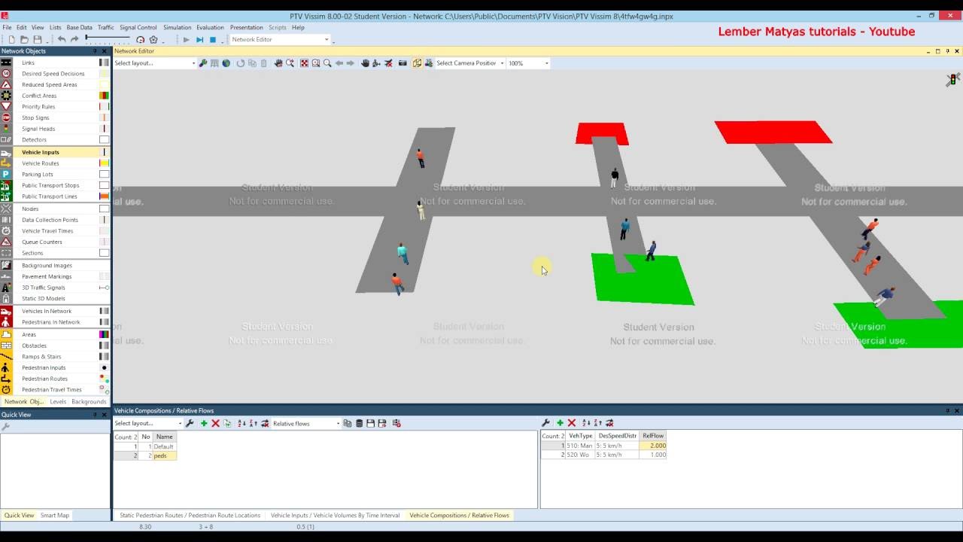Select the Parking Lots icon

coord(6,174)
